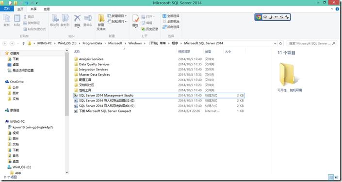
Task: Click kpwin10 (win-gp3vqtek4p7) tree item
Action: click(33, 127)
